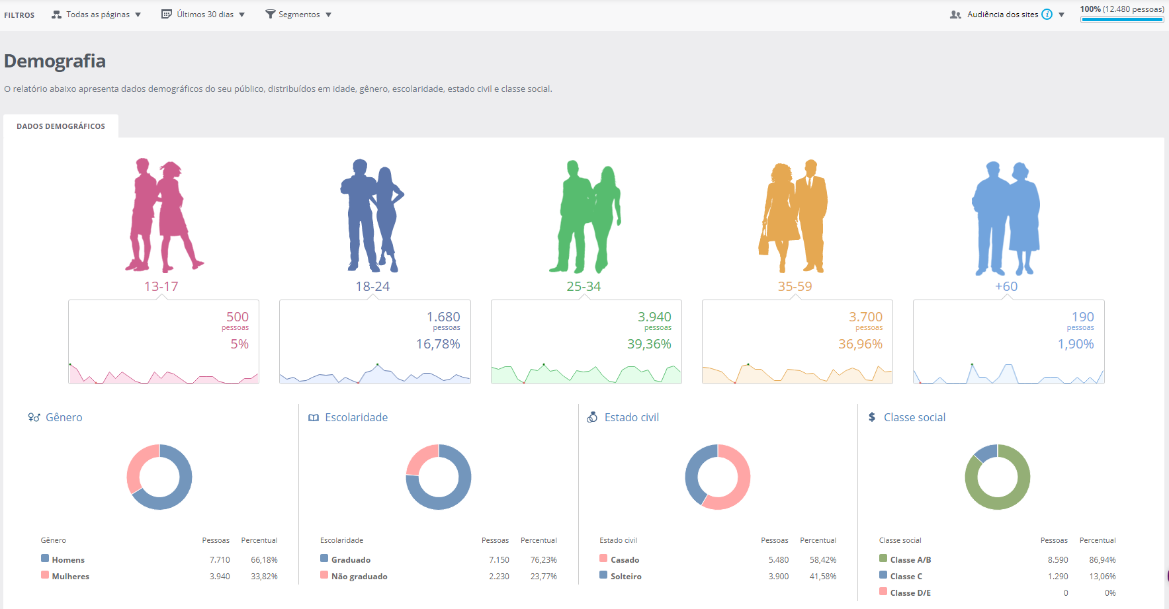
Task: Open the Segmentos filter dropdown
Action: tap(298, 15)
